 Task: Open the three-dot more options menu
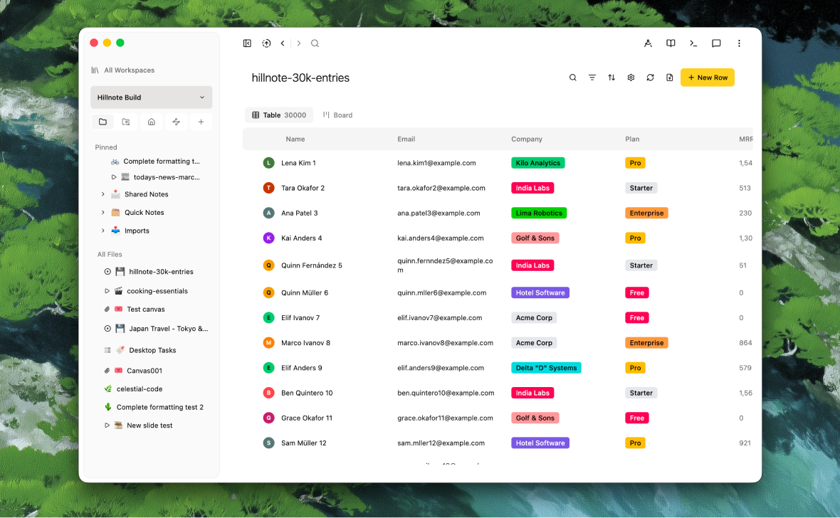click(739, 43)
